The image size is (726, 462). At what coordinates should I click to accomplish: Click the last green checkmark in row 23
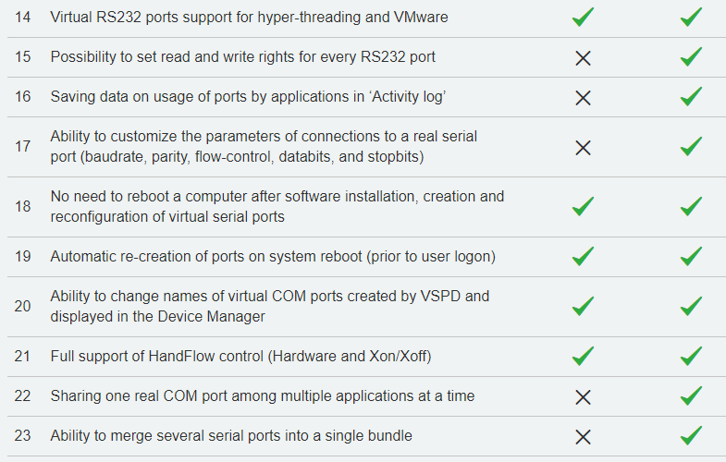coord(691,435)
